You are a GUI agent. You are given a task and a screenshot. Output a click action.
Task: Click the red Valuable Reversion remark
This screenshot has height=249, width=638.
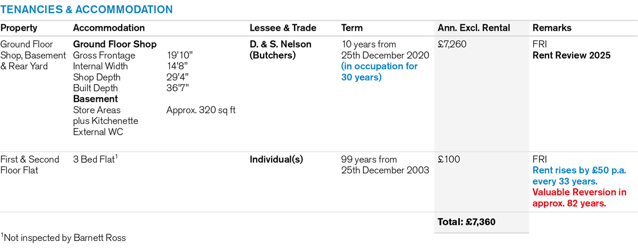580,197
